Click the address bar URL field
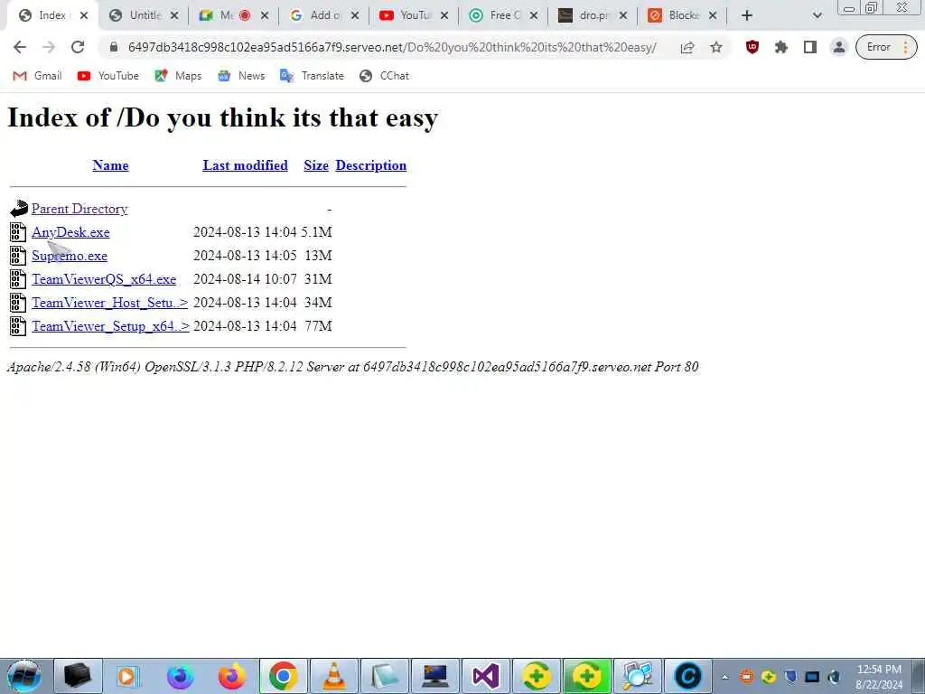The height and width of the screenshot is (694, 925). [x=392, y=47]
